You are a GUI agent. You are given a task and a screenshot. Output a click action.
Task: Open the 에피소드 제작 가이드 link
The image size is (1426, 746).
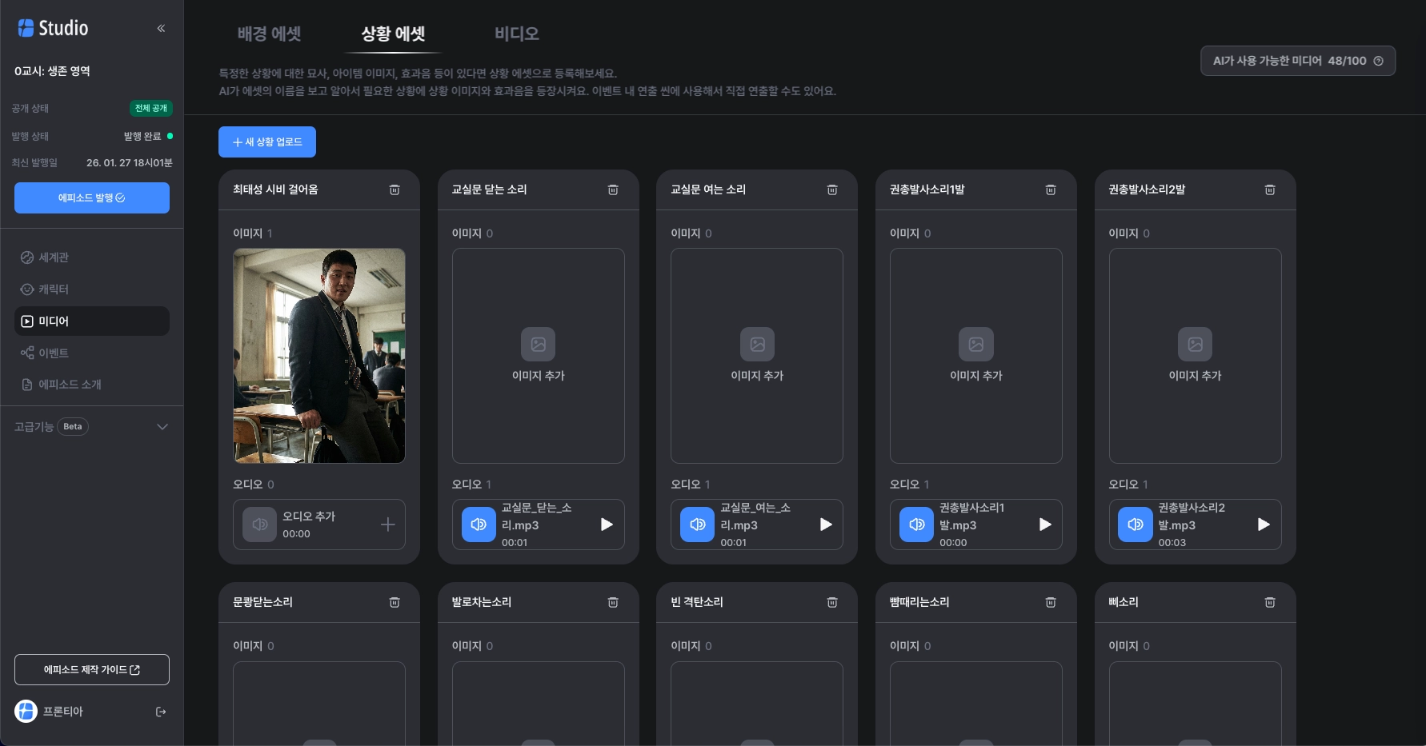92,670
